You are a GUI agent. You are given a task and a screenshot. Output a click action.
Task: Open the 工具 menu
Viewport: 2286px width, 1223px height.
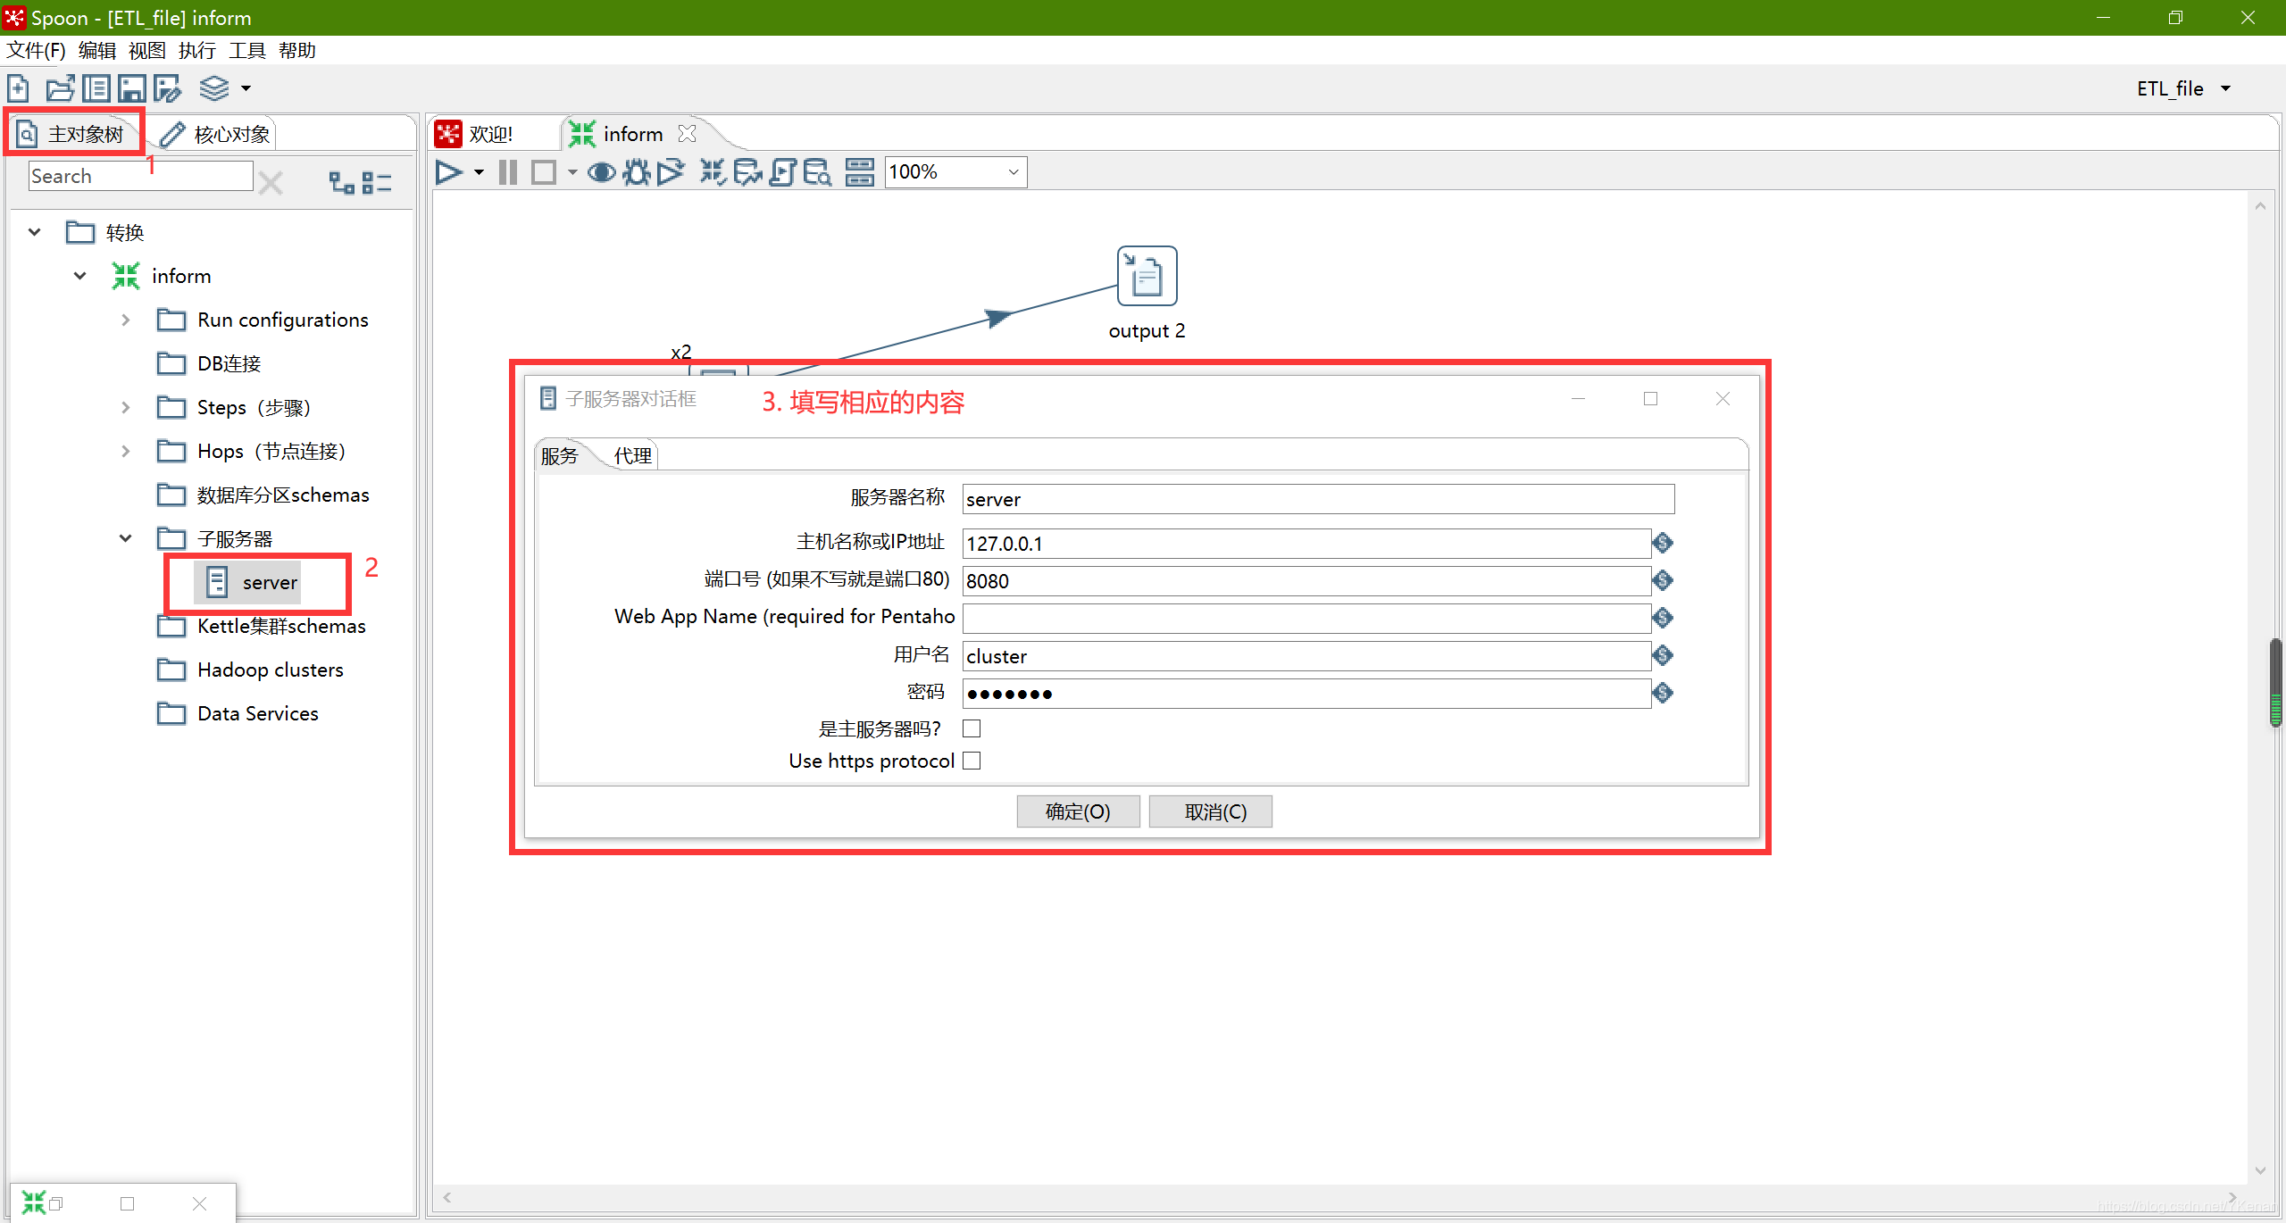click(x=247, y=50)
